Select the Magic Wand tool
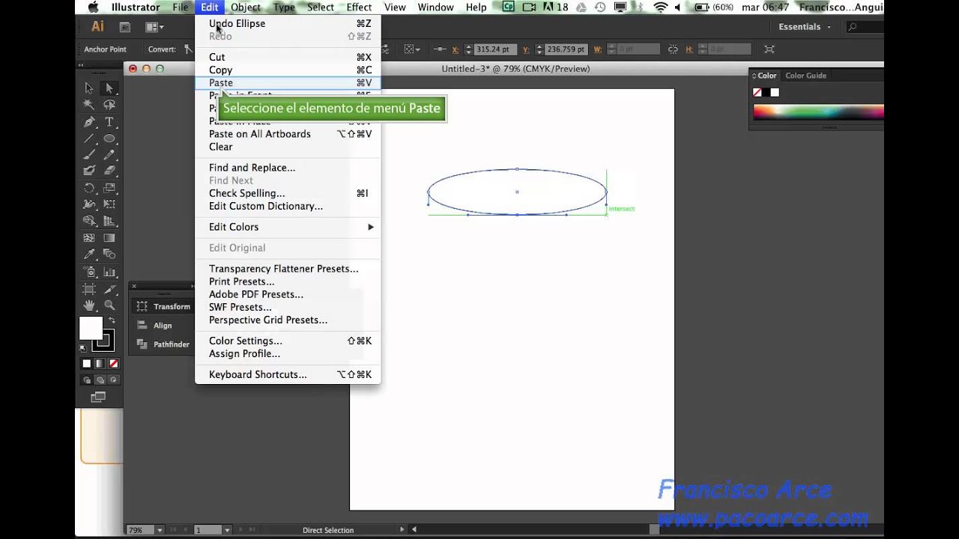 coord(89,105)
